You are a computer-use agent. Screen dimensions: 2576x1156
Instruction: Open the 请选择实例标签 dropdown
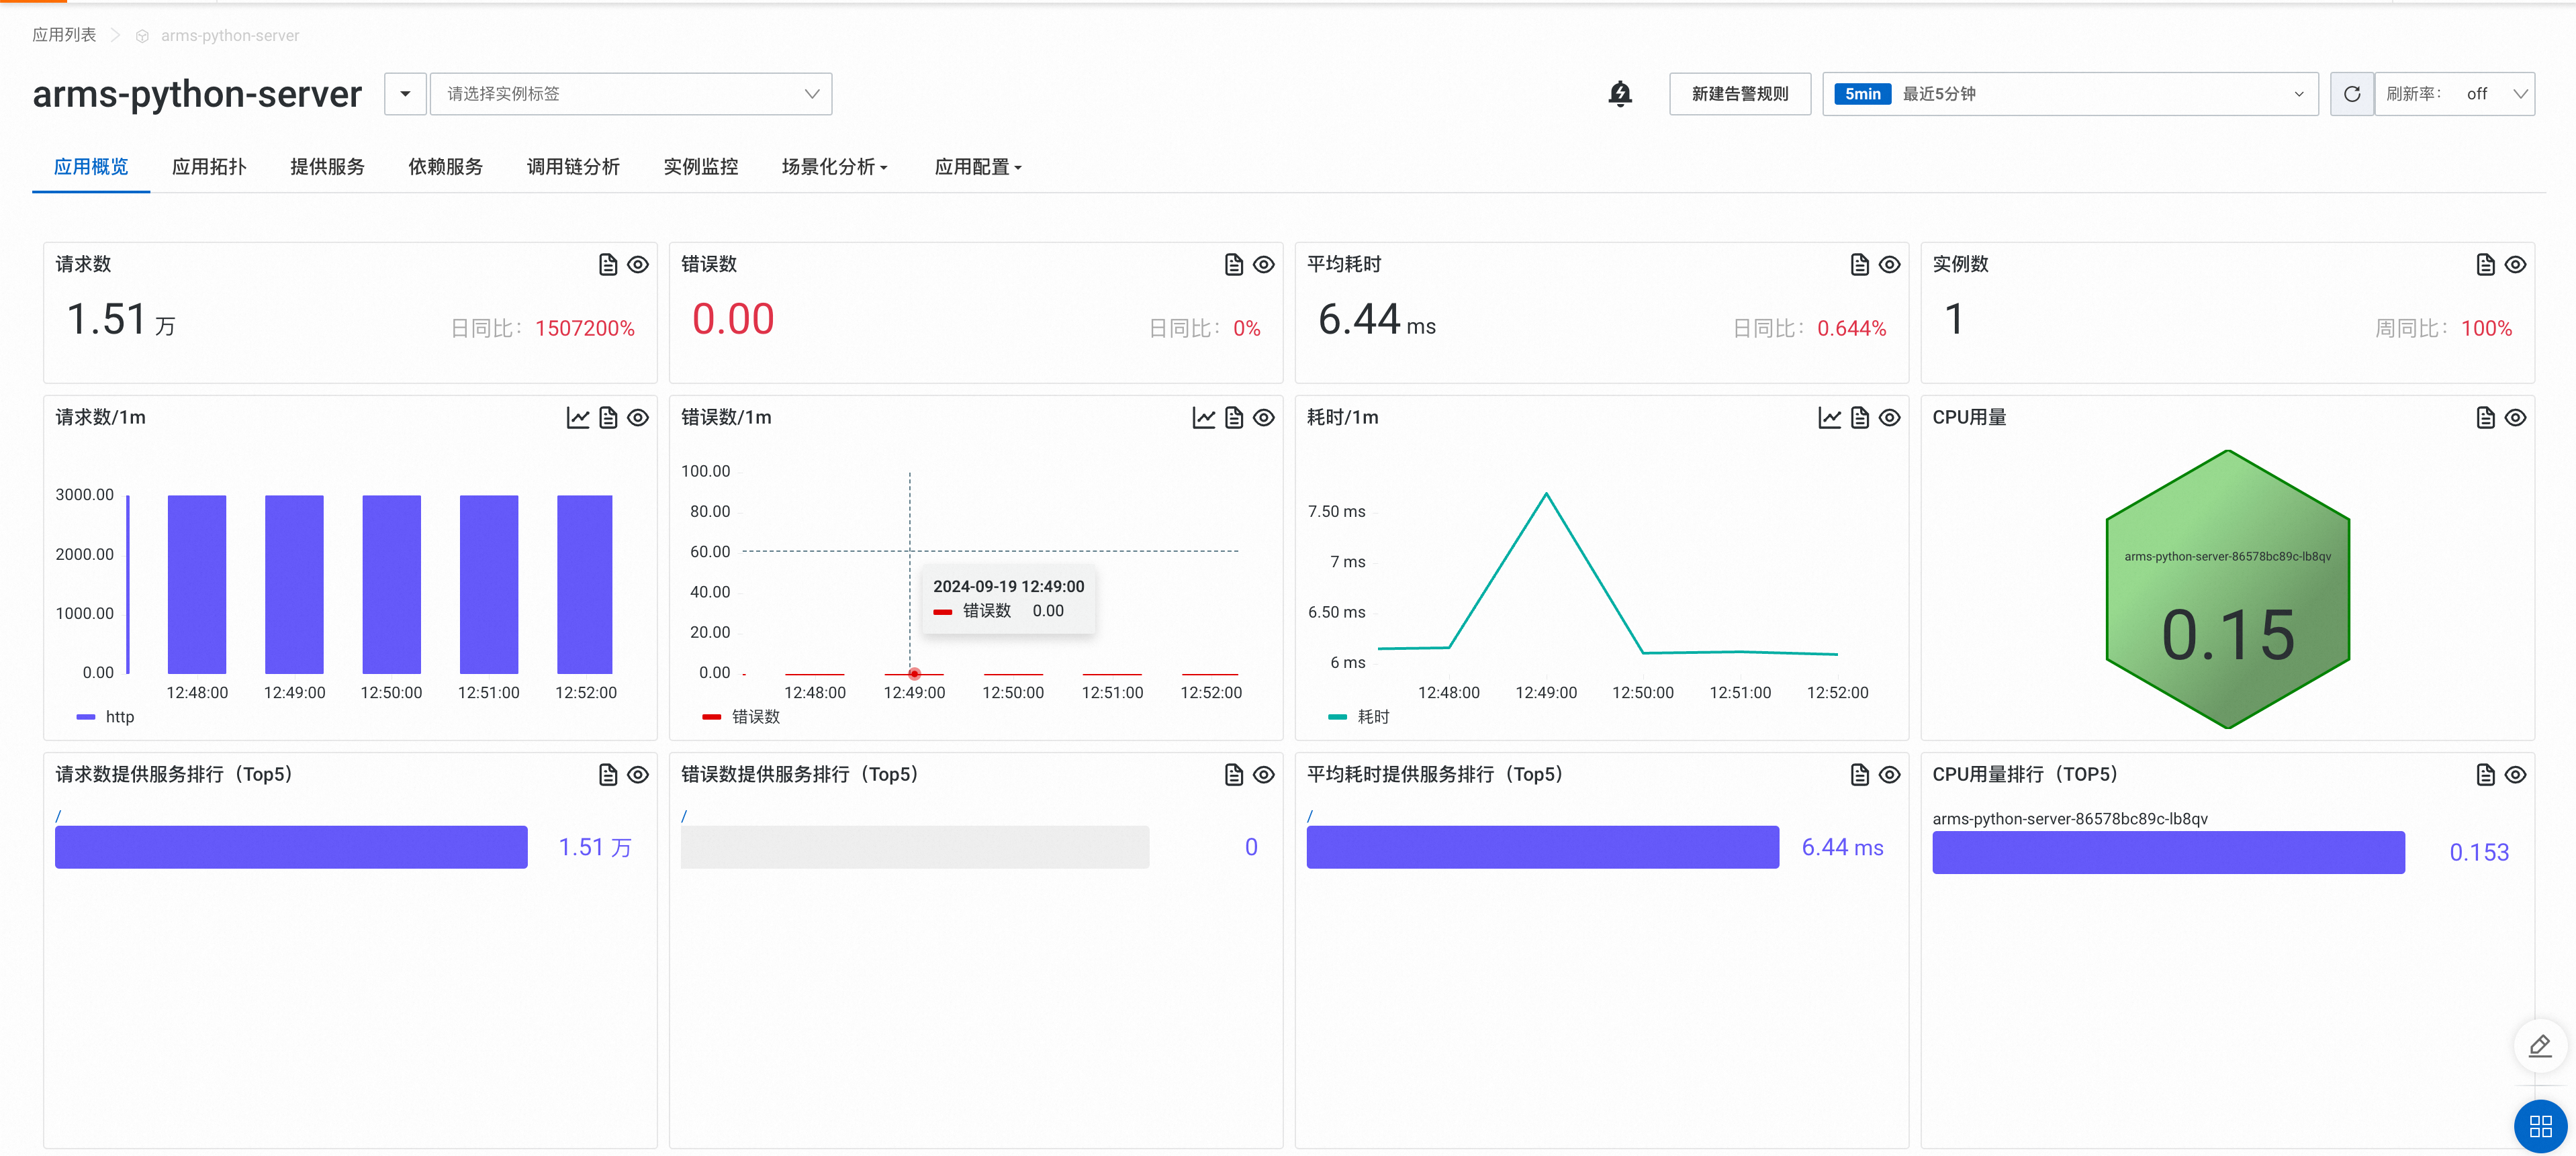point(630,94)
